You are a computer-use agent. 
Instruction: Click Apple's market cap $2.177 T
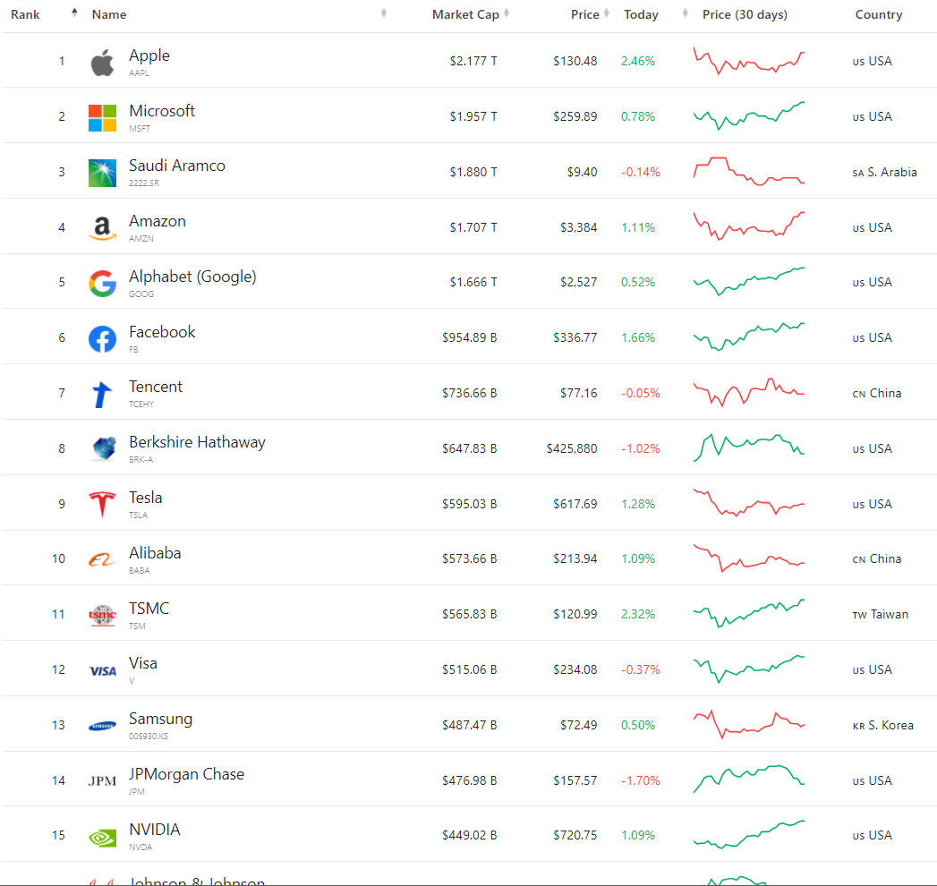tap(473, 61)
